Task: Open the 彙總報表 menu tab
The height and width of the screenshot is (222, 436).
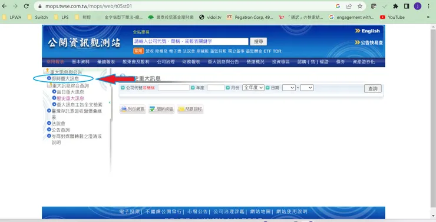Action: pyautogui.click(x=106, y=62)
